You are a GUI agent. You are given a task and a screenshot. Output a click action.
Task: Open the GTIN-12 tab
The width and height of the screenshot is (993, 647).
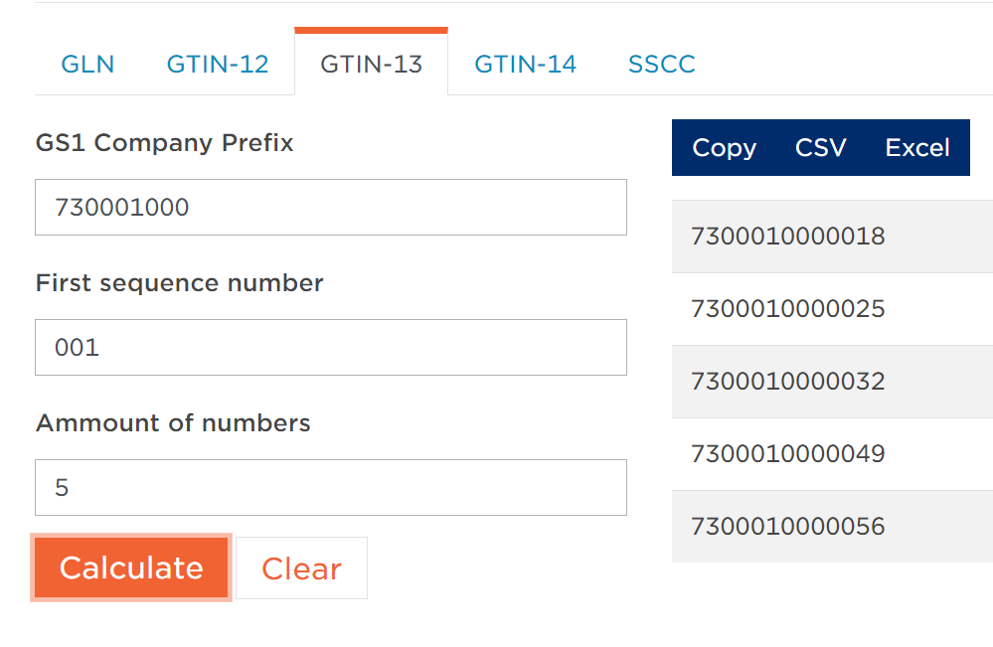point(218,64)
